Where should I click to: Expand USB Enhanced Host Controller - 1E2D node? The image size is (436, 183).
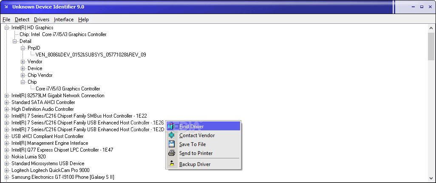7,130
